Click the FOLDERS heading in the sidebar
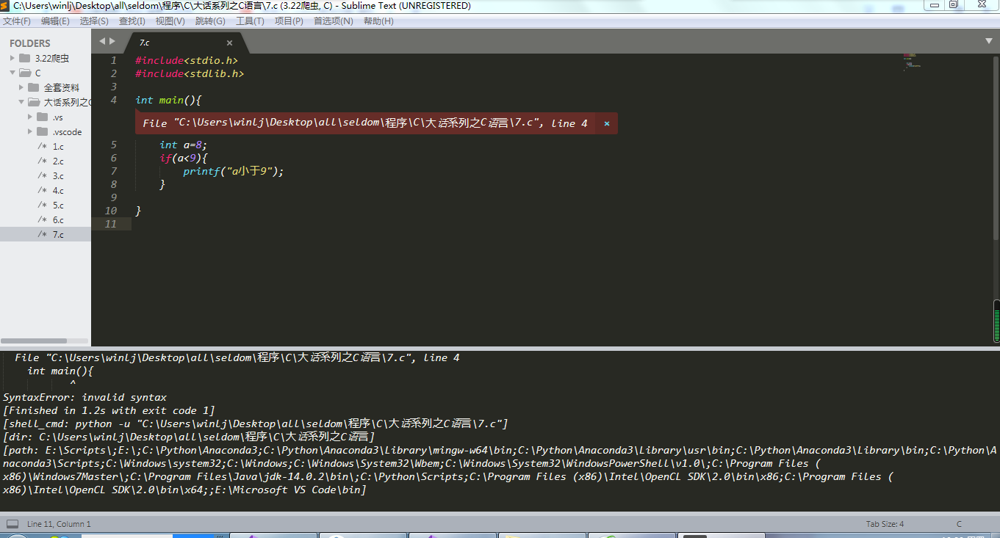The width and height of the screenshot is (1000, 538). 30,43
